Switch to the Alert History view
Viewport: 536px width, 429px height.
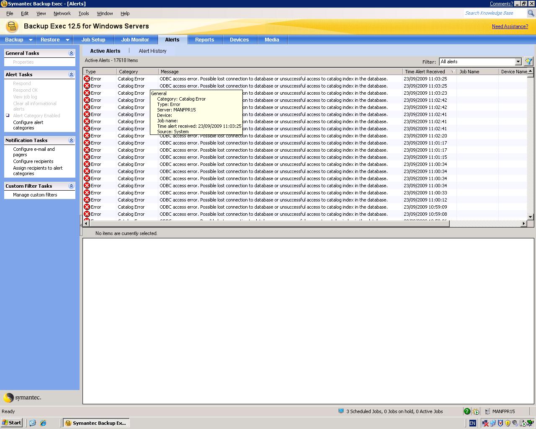(x=152, y=51)
